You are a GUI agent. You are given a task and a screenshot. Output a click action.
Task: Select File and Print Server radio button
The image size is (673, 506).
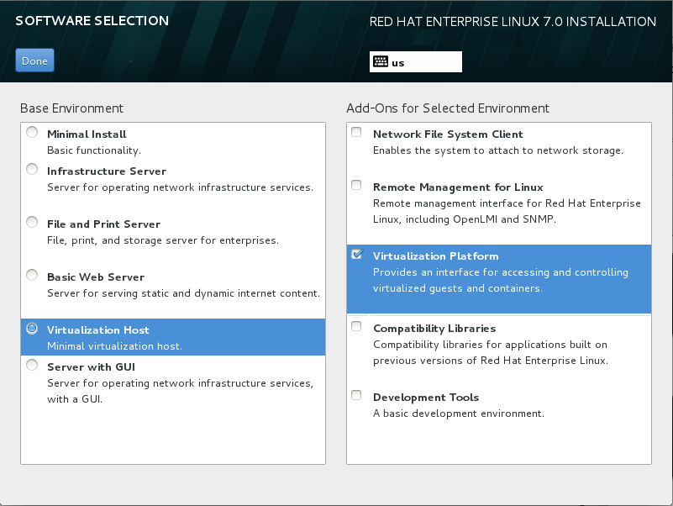(32, 223)
